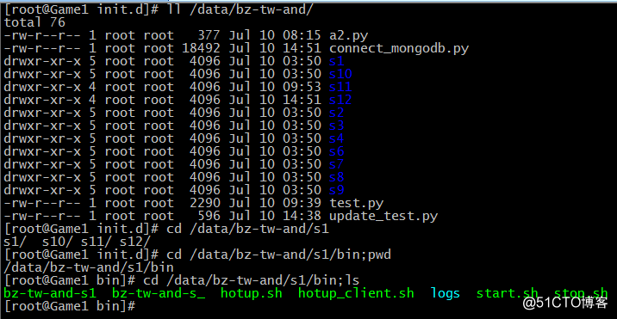The height and width of the screenshot is (319, 617).
Task: Click the green hotup.sh script name
Action: pyautogui.click(x=252, y=293)
